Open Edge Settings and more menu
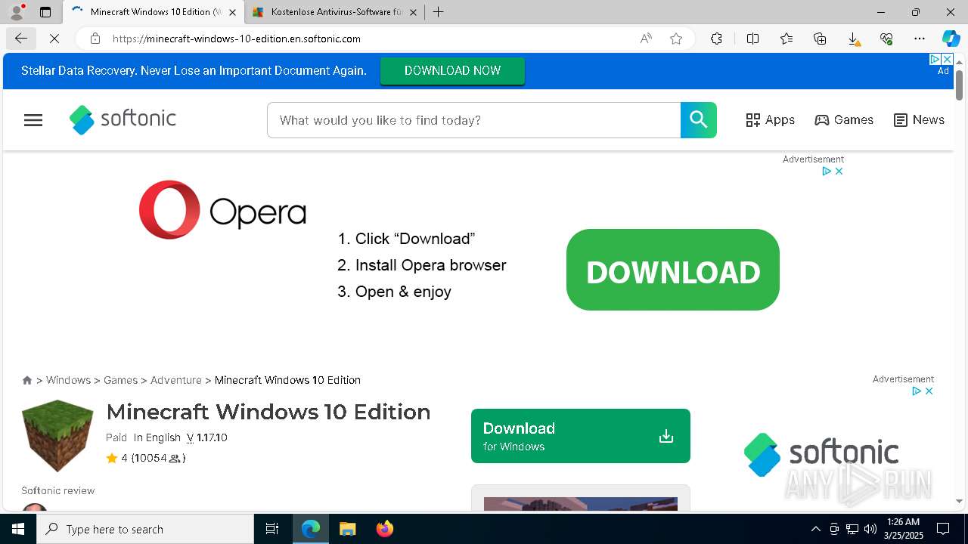The width and height of the screenshot is (968, 544). pyautogui.click(x=920, y=39)
